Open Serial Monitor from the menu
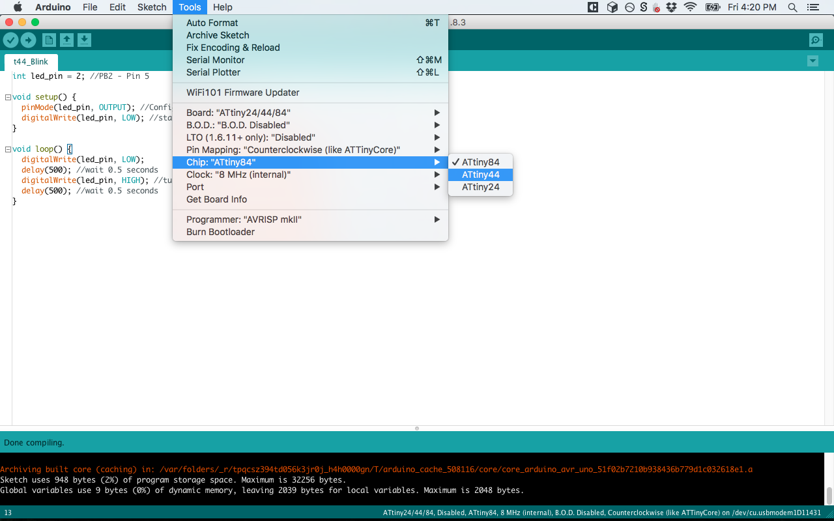This screenshot has width=834, height=521. (310, 60)
